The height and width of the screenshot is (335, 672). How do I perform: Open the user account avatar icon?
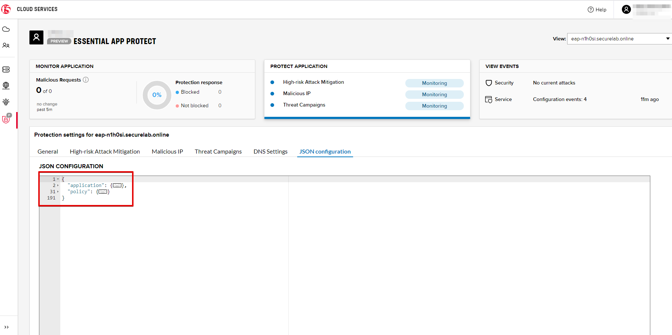point(626,9)
